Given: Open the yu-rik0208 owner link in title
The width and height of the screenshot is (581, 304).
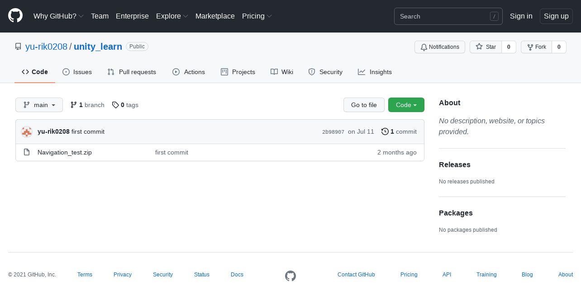Looking at the screenshot, I should click(x=46, y=47).
